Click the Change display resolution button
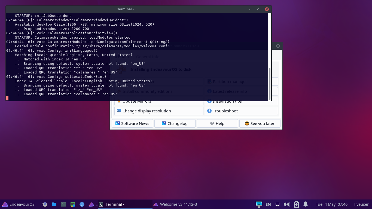Image resolution: width=372 pixels, height=209 pixels. [x=159, y=111]
